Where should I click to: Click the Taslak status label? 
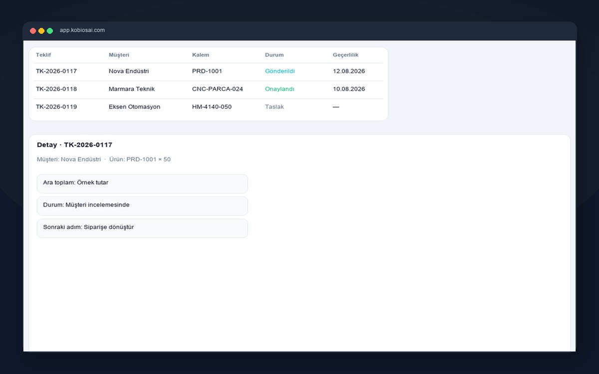point(275,107)
